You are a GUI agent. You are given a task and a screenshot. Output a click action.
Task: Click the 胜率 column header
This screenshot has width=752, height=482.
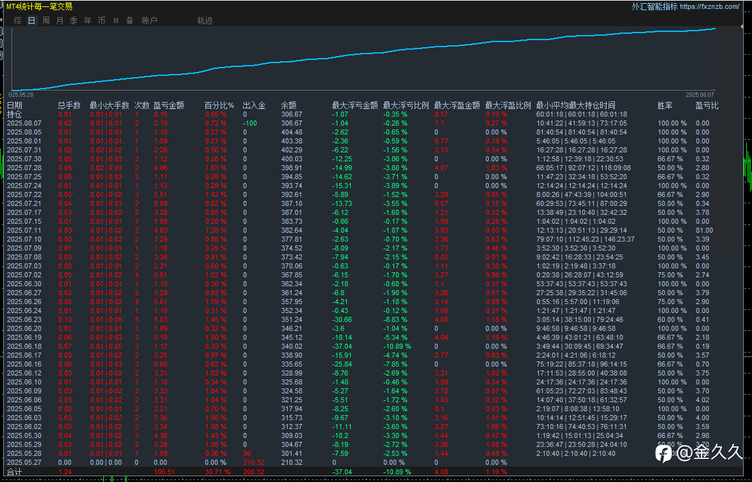point(665,105)
